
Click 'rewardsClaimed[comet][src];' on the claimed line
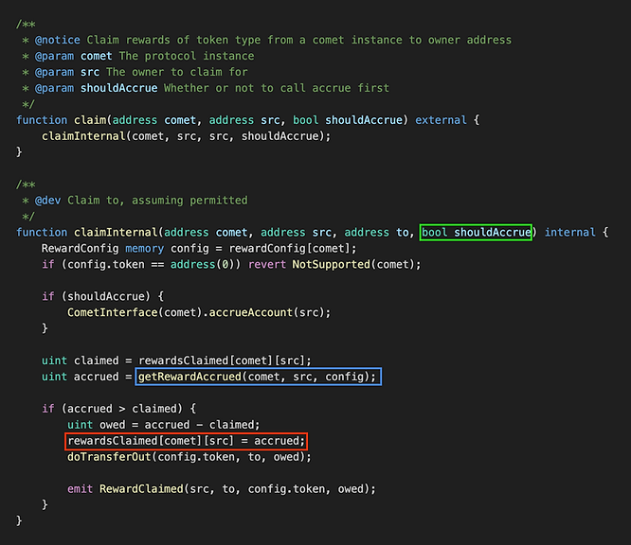[x=225, y=360]
